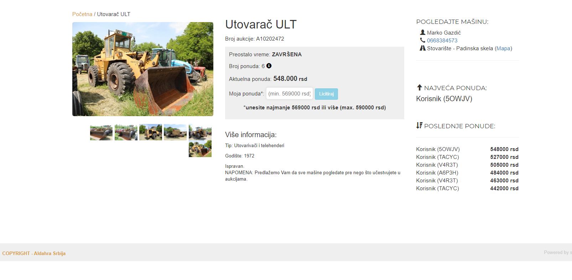Open the Početna breadcrumb link
The height and width of the screenshot is (280, 572).
[82, 14]
